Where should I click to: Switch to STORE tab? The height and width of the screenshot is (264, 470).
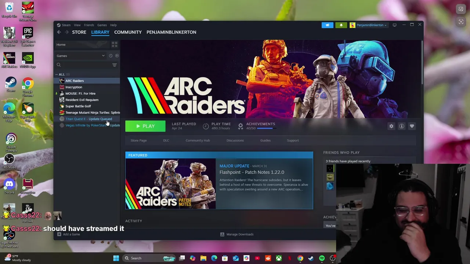click(79, 32)
